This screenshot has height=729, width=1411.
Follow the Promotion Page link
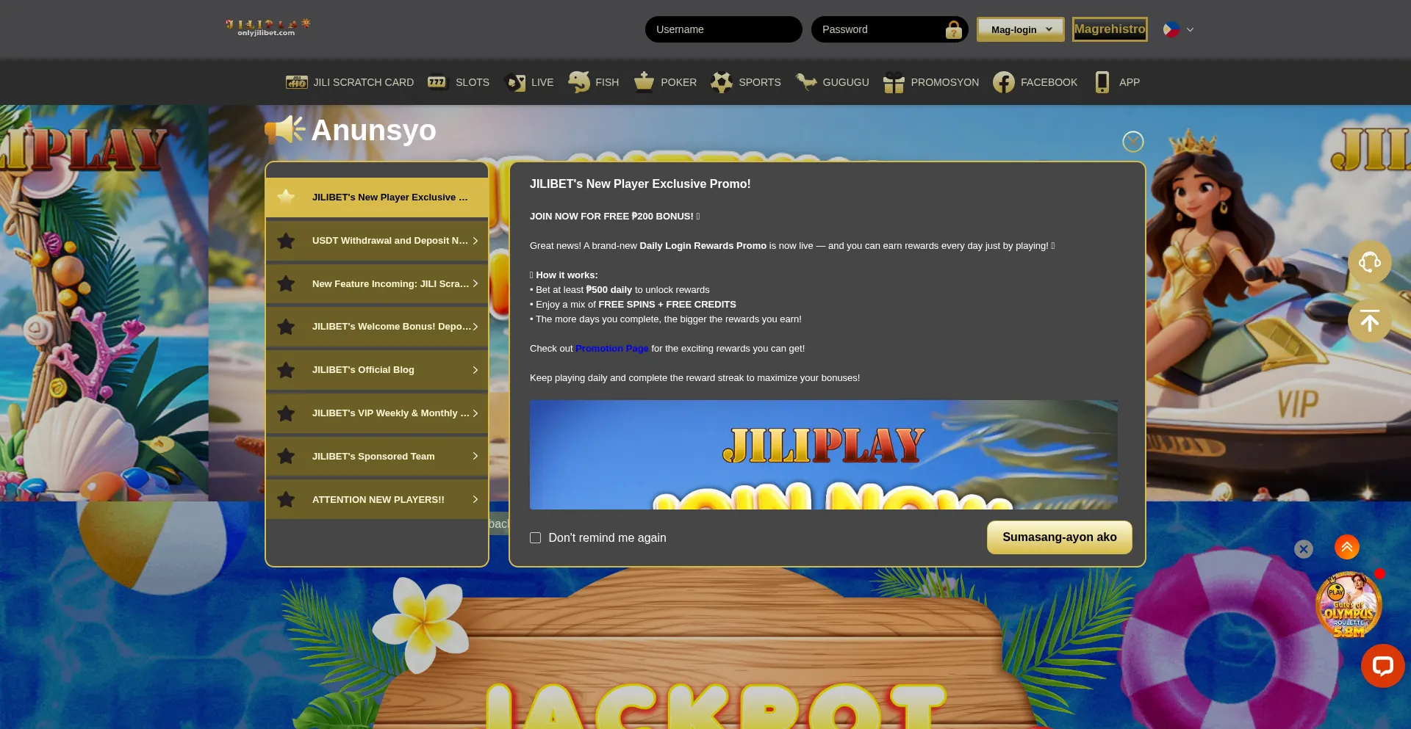pos(612,349)
